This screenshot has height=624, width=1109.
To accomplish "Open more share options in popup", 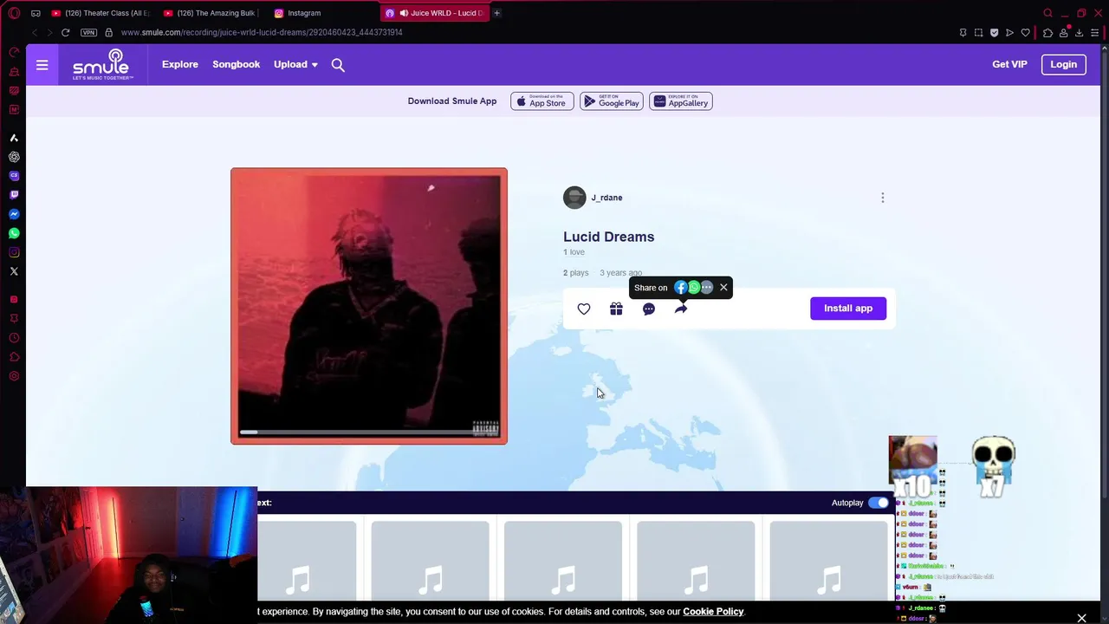I will pos(707,288).
